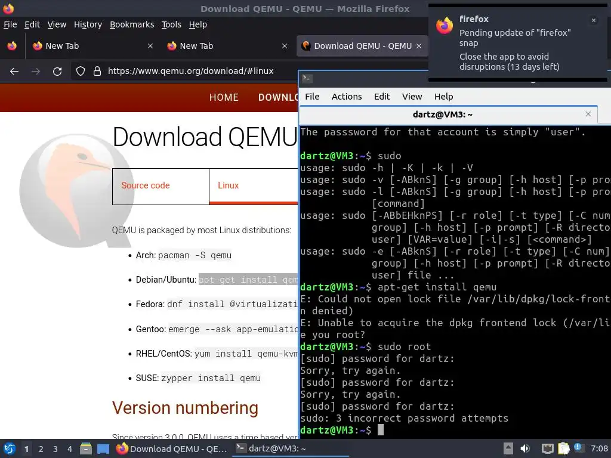Open the volume speaker tray icon
This screenshot has width=611, height=458.
tap(525, 448)
